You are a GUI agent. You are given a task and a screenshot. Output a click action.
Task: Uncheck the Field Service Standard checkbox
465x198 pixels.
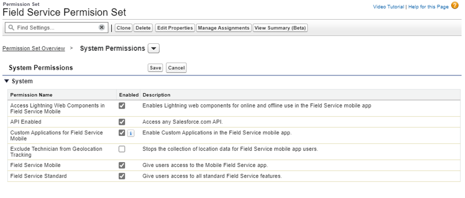point(122,176)
